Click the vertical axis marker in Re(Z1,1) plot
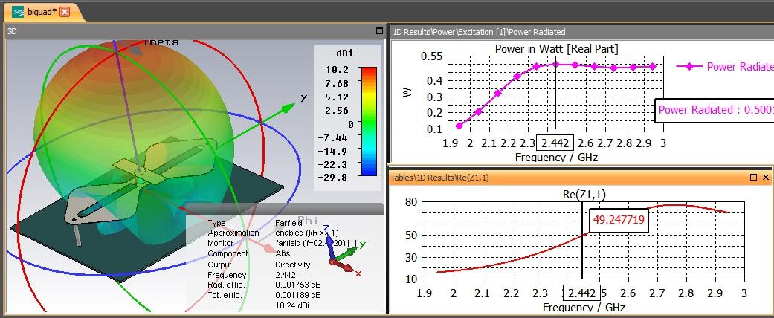Image resolution: width=774 pixels, height=318 pixels. (x=582, y=240)
